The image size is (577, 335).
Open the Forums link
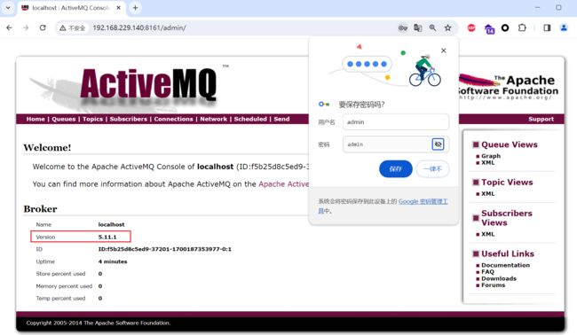point(493,285)
